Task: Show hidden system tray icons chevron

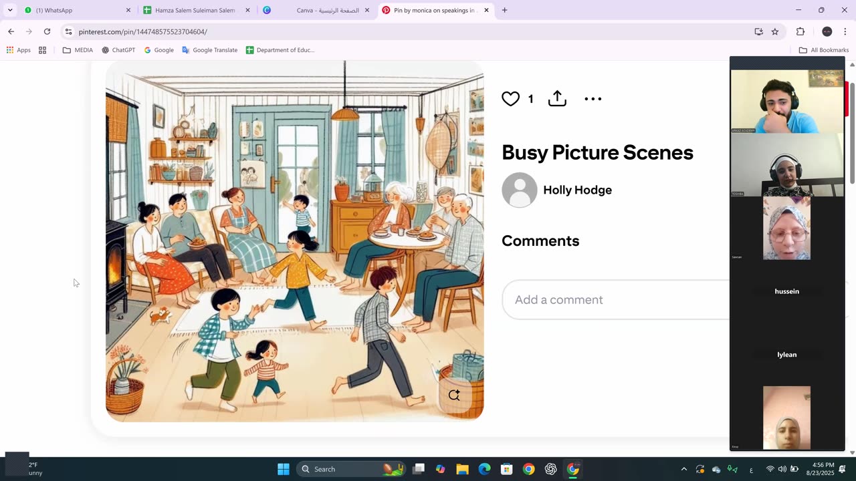Action: click(x=683, y=469)
